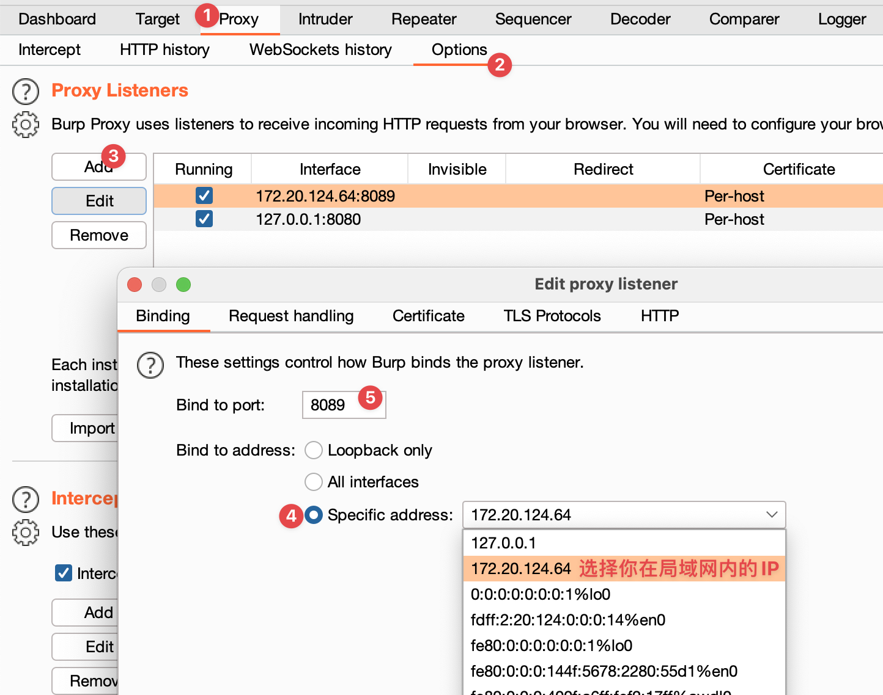Viewport: 883px width, 695px height.
Task: Sort listeners by Interface column header
Action: click(330, 169)
